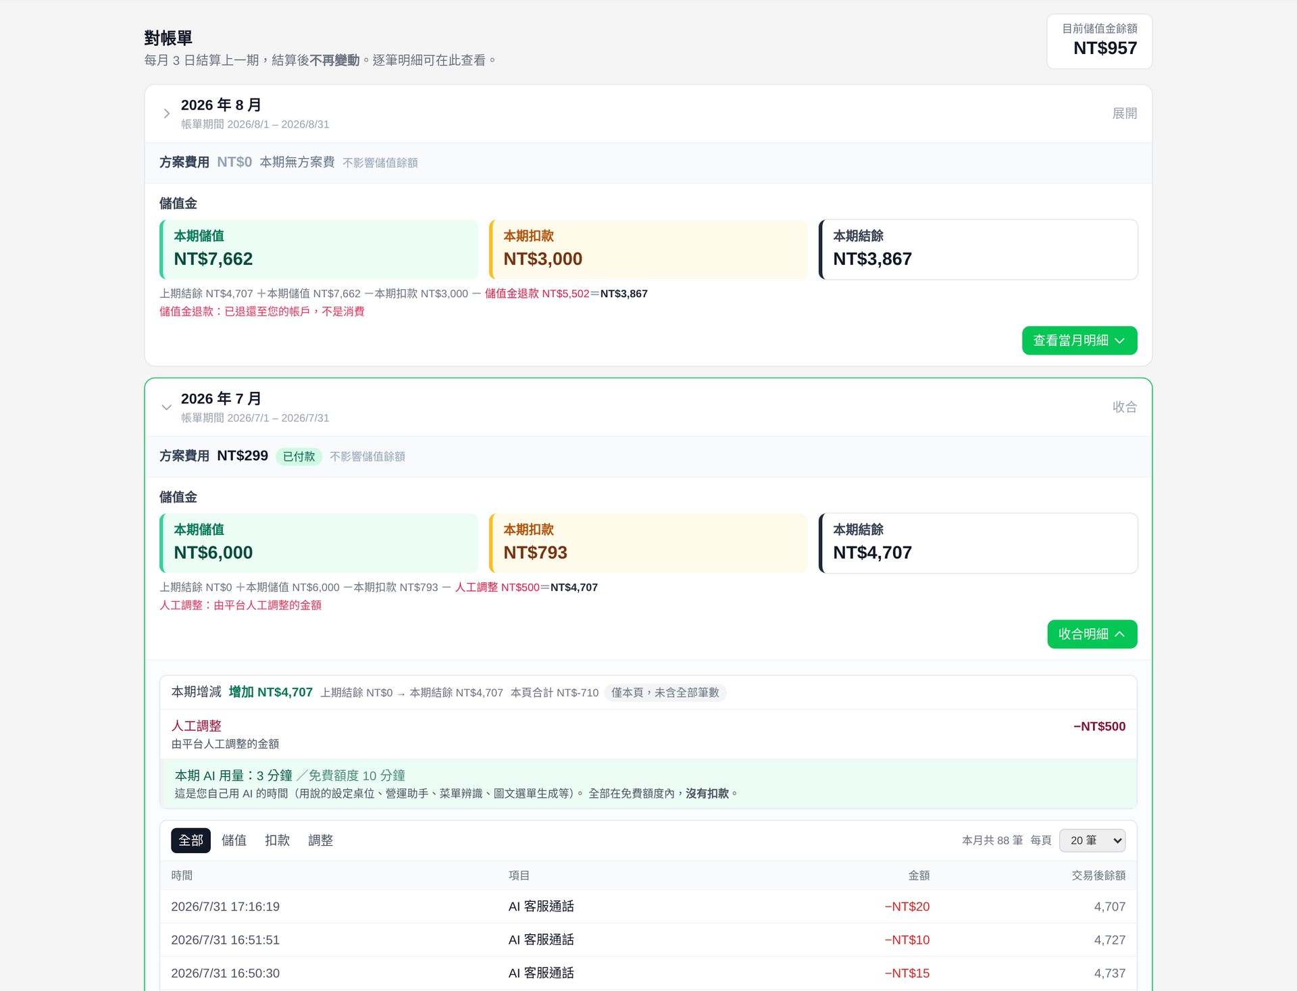Image resolution: width=1297 pixels, height=991 pixels.
Task: Click the 時間 column header
Action: pyautogui.click(x=182, y=875)
